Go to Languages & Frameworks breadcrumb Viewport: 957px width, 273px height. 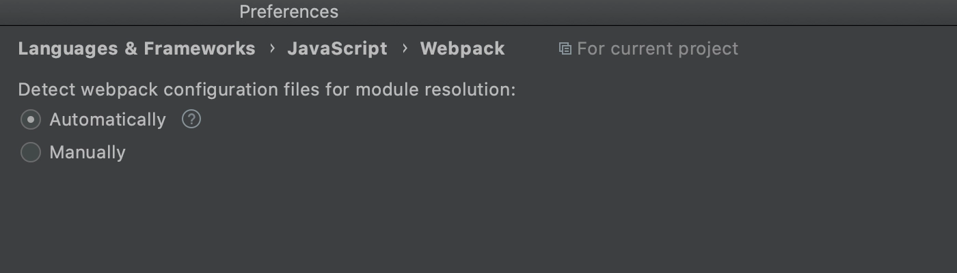tap(137, 48)
